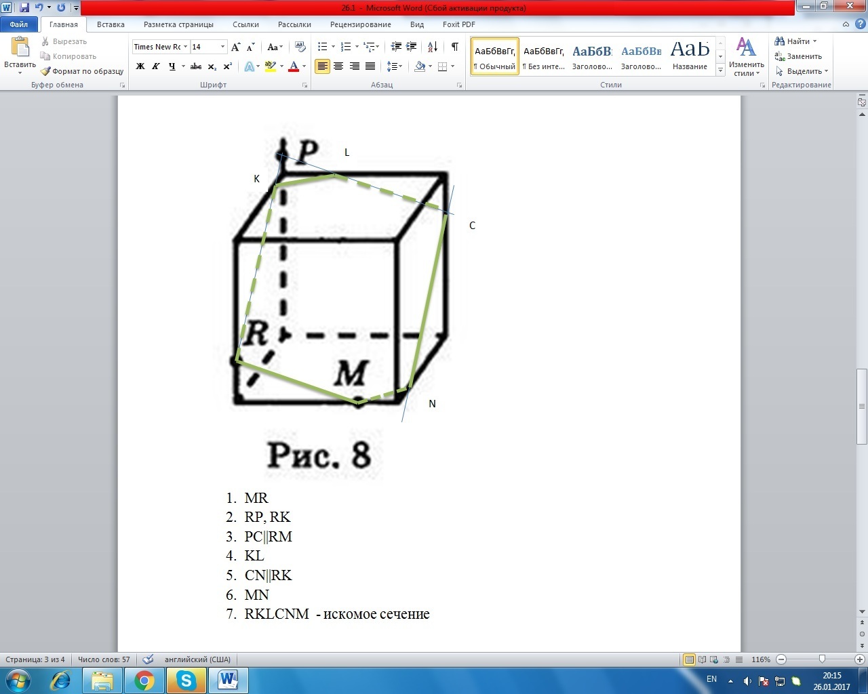Select the strikethrough text icon

(196, 66)
